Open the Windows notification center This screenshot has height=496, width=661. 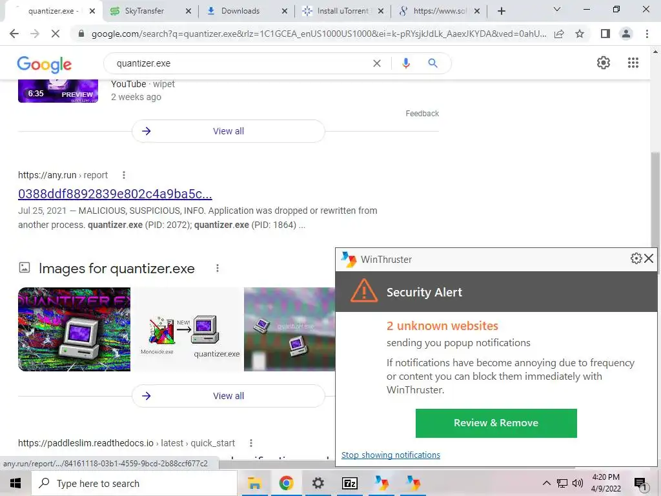pyautogui.click(x=640, y=484)
